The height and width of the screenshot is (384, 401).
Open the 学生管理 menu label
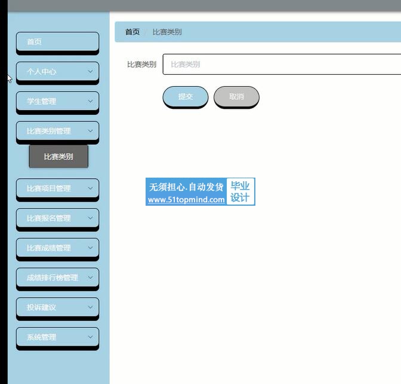(41, 101)
